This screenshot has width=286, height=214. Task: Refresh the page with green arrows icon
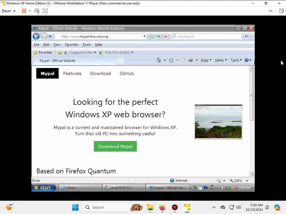[x=158, y=37]
